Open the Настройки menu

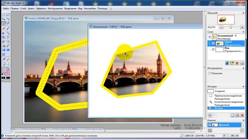point(90,8)
